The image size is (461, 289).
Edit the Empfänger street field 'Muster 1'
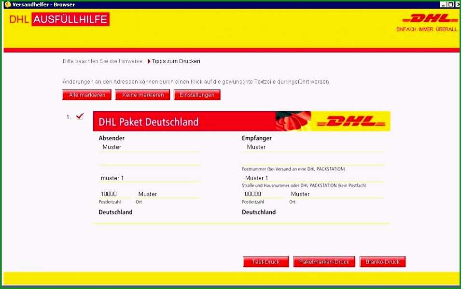tap(313, 178)
